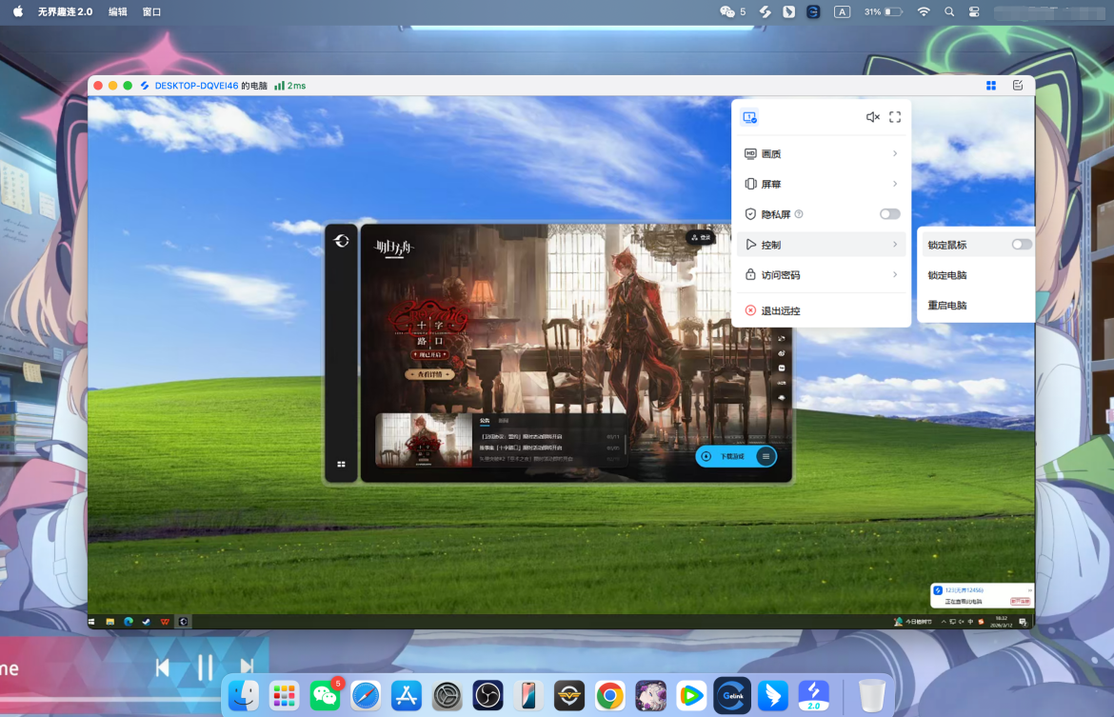The height and width of the screenshot is (717, 1114).
Task: Enable the 锁定鼠标 lock mouse switch
Action: (x=1021, y=245)
